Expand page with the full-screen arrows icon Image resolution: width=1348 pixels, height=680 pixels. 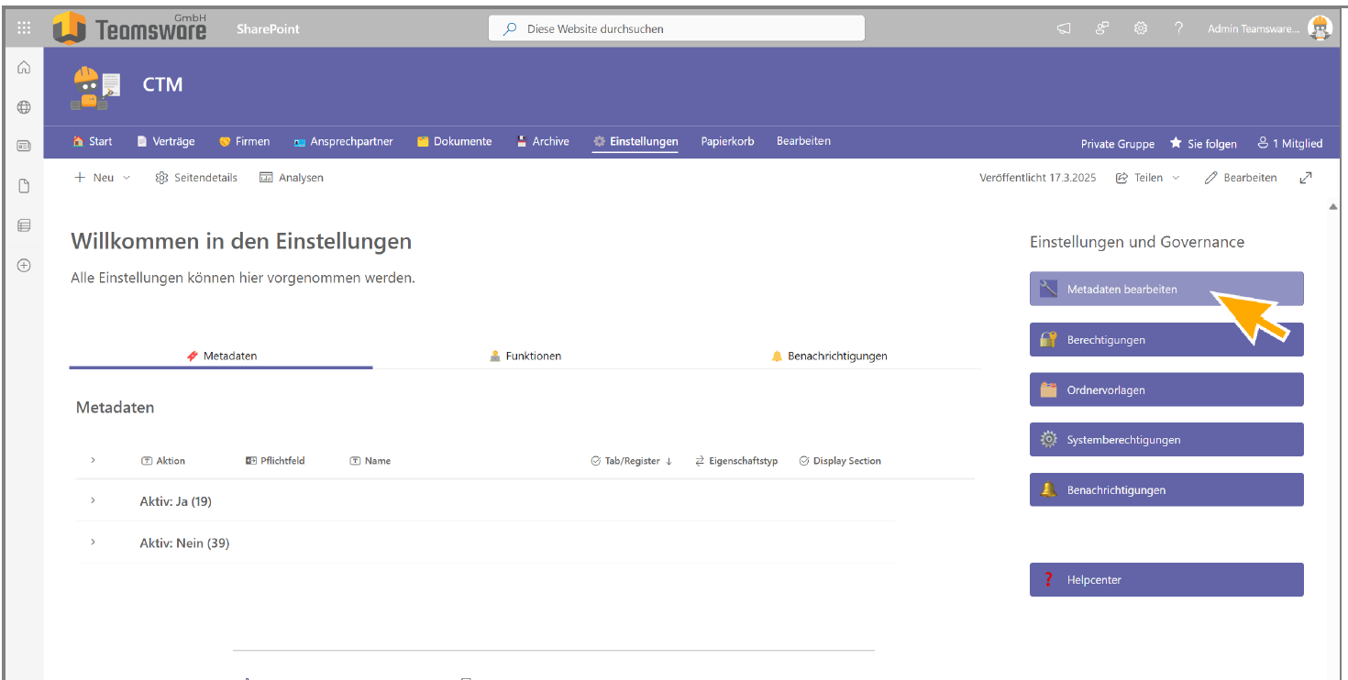pyautogui.click(x=1306, y=178)
